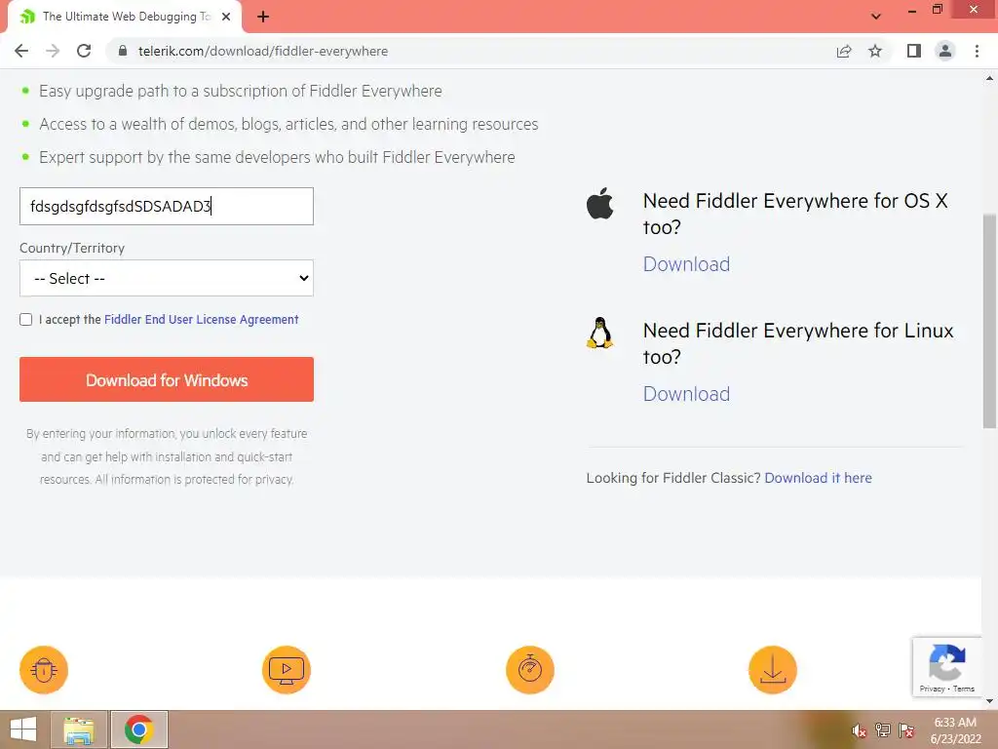Open the Country/Territory select dropdown

tap(167, 278)
